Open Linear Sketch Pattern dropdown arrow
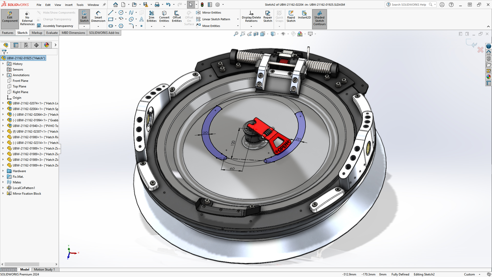Viewport: 492px width, 277px height. click(238, 19)
